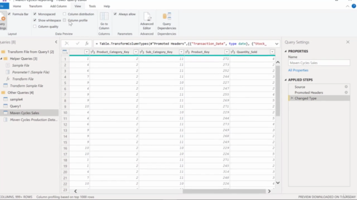Screen dimensions: 357x200
Task: Select the Maven Cycles Production Data query
Action: 29,119
